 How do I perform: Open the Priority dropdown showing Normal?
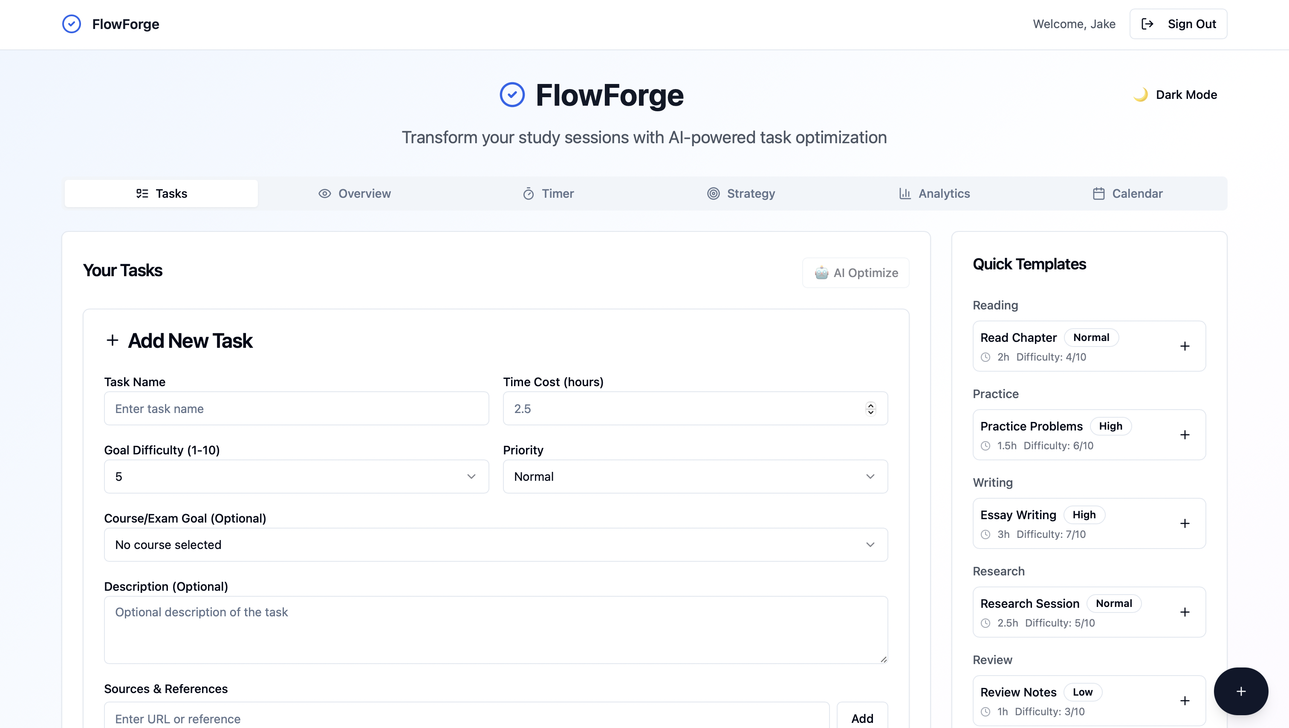[695, 477]
